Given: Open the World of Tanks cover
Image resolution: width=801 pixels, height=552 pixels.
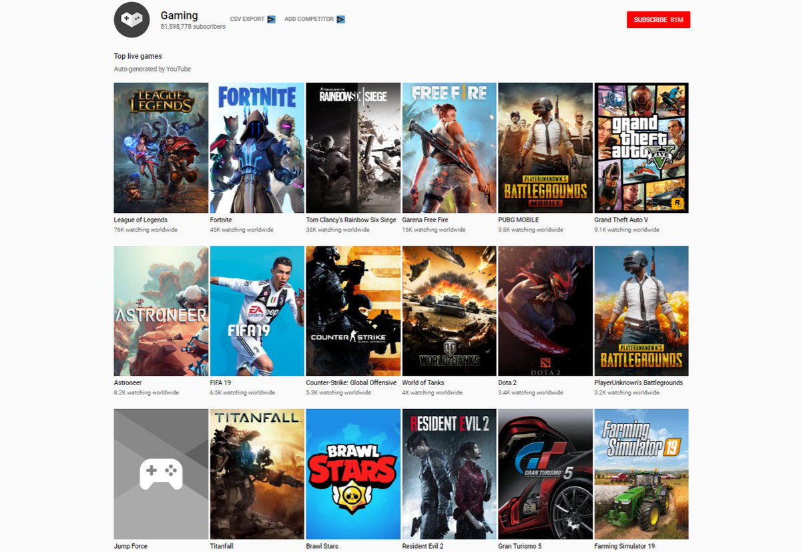Looking at the screenshot, I should (x=449, y=311).
